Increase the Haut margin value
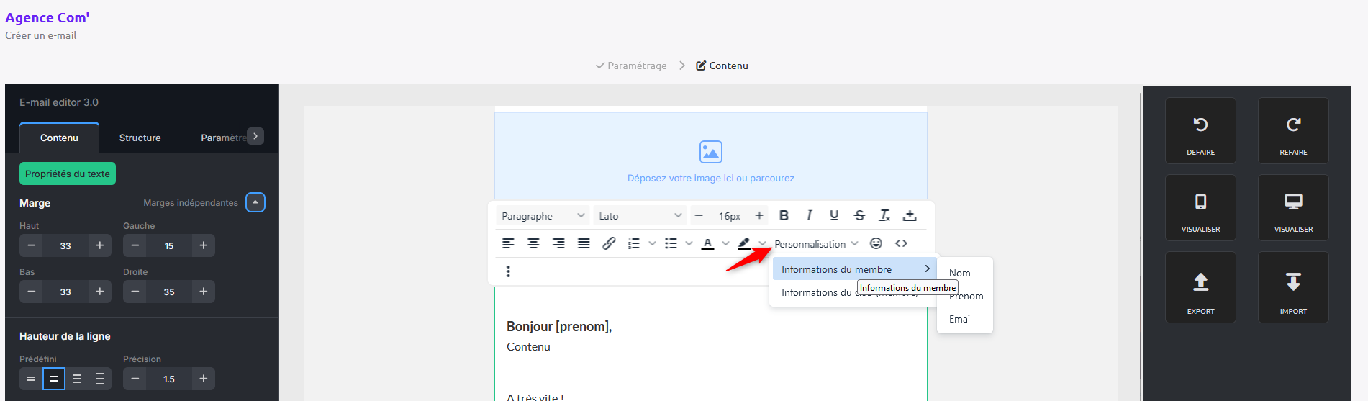 point(100,245)
